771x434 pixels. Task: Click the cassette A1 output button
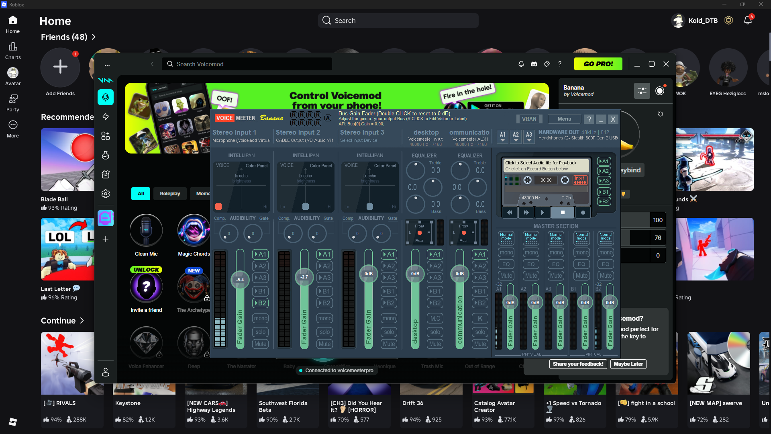point(604,162)
